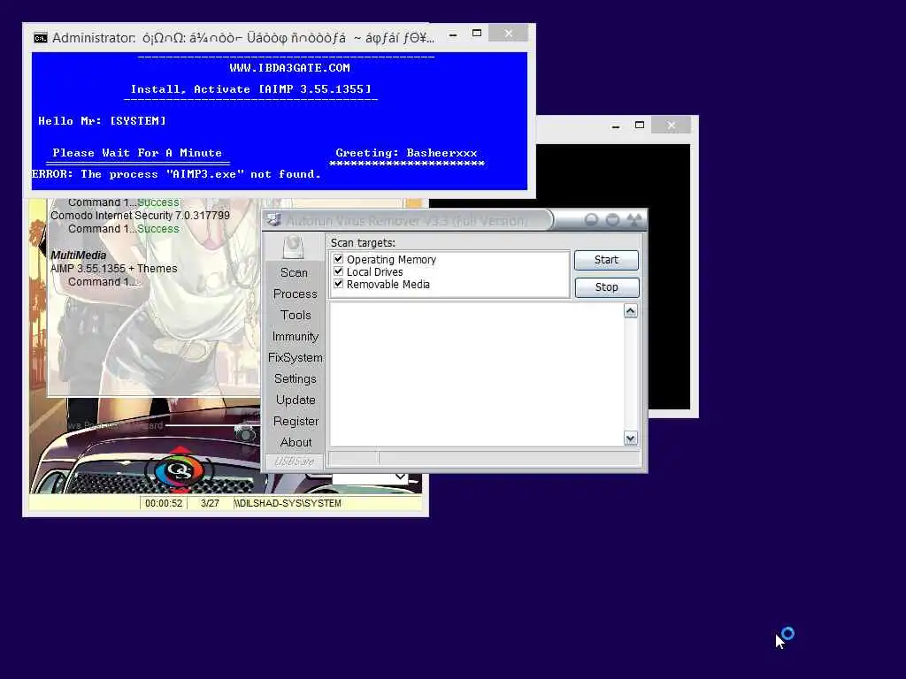This screenshot has height=679, width=906.
Task: Open the dropdown at the installer's lower edge
Action: click(x=400, y=477)
